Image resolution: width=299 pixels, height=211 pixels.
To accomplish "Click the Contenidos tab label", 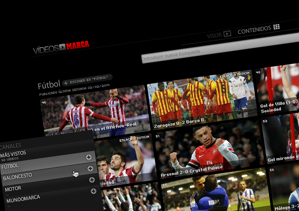I will 255,30.
